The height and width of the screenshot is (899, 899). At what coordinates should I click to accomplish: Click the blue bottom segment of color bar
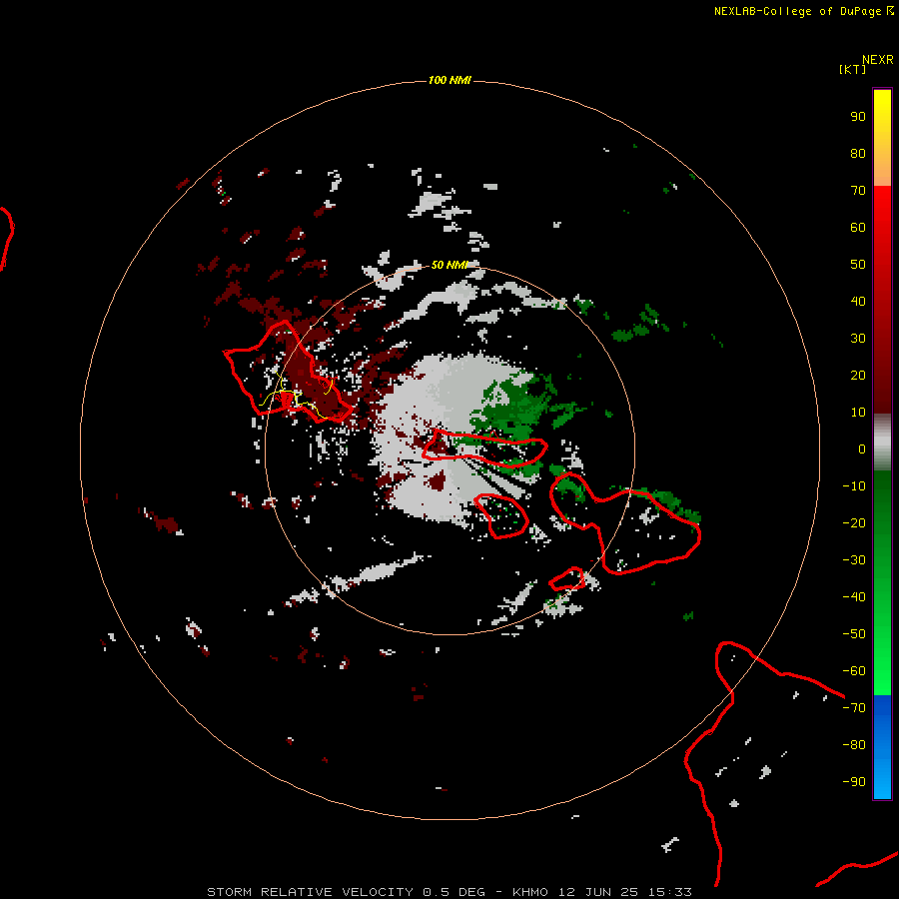click(x=882, y=746)
